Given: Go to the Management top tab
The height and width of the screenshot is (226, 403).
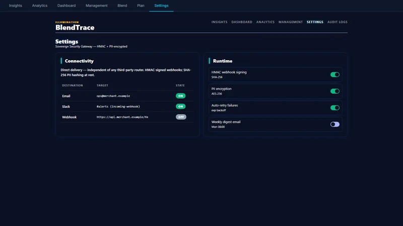Looking at the screenshot, I should click(x=97, y=6).
